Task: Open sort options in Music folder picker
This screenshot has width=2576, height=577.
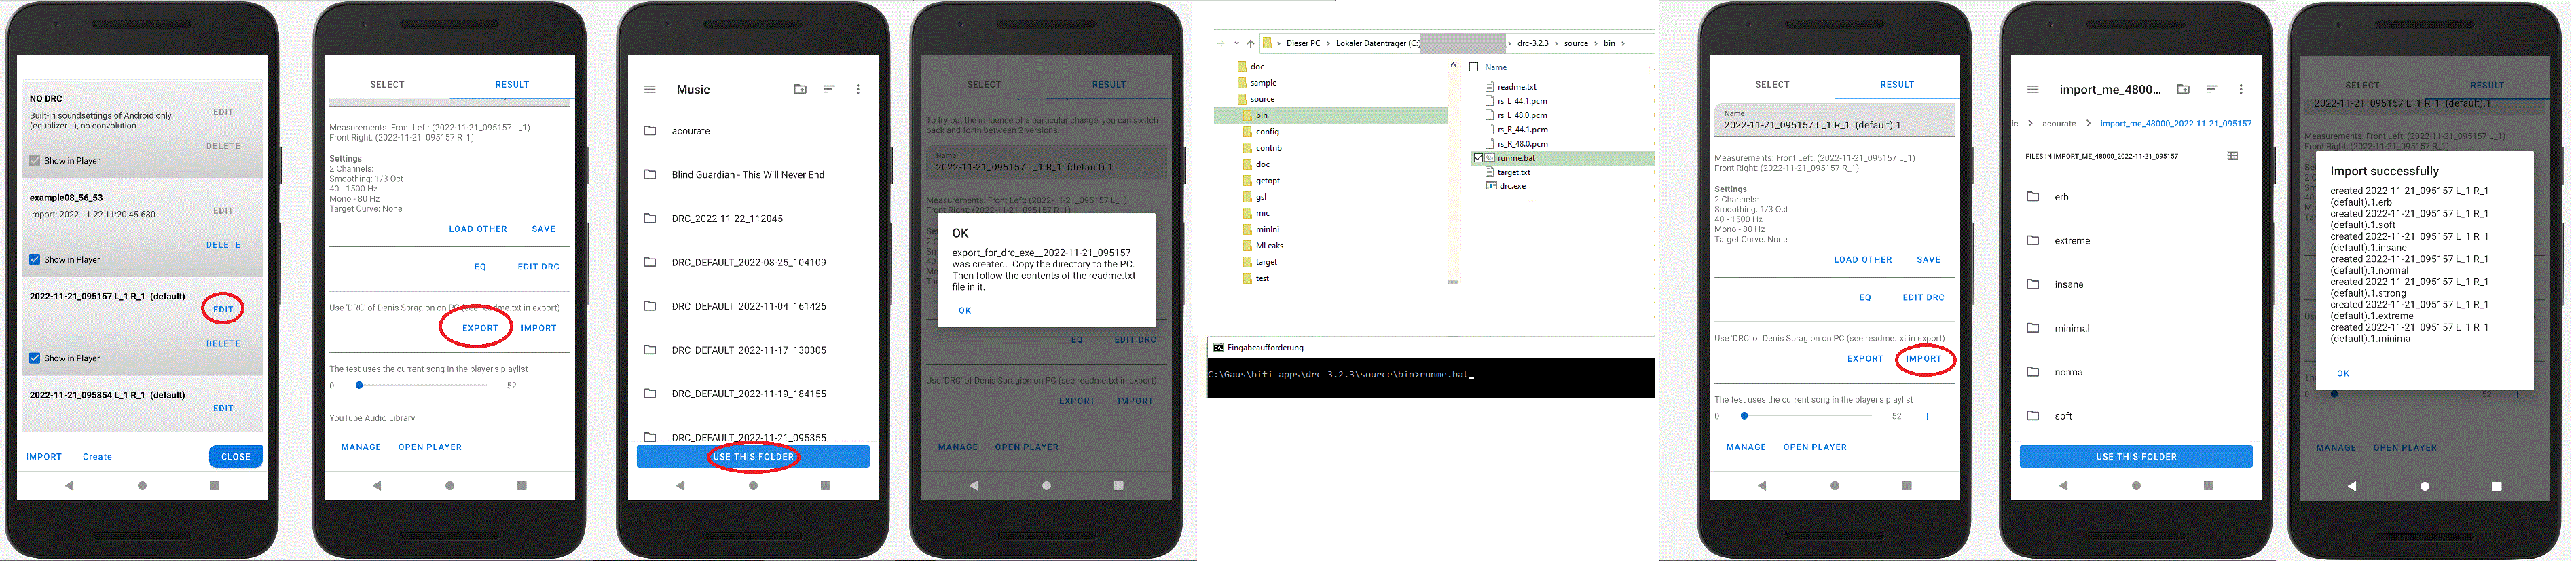Action: tap(829, 90)
